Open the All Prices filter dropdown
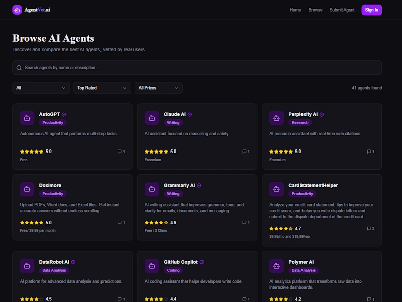The width and height of the screenshot is (402, 302). coord(159,88)
